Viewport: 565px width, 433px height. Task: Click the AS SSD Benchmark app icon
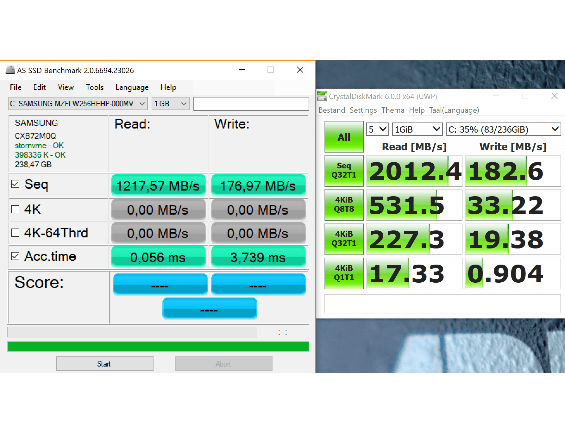pyautogui.click(x=10, y=70)
